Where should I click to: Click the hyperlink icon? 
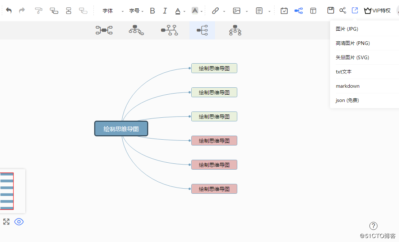[215, 11]
